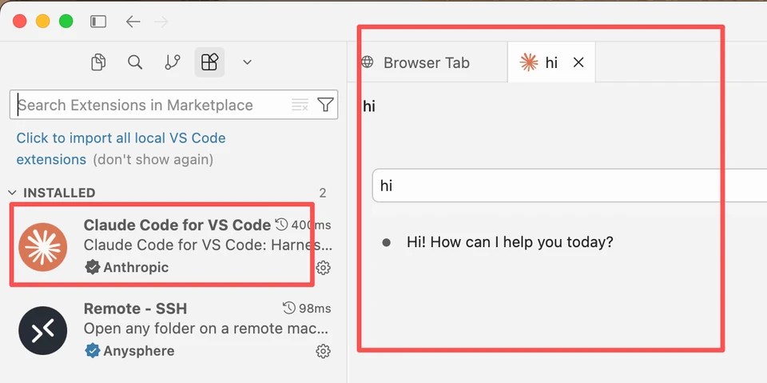Click the Claude Code extension logo

point(43,247)
